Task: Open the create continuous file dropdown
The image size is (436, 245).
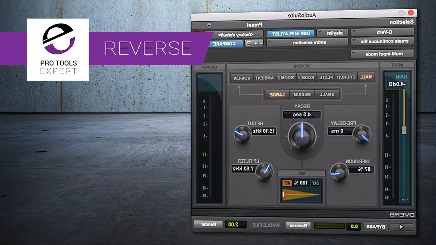Action: pyautogui.click(x=383, y=41)
